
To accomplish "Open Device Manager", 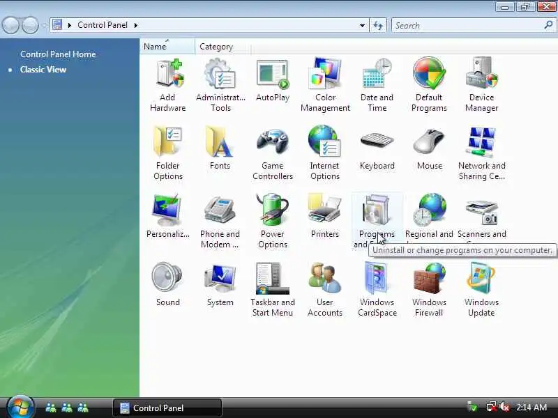I will click(x=481, y=84).
